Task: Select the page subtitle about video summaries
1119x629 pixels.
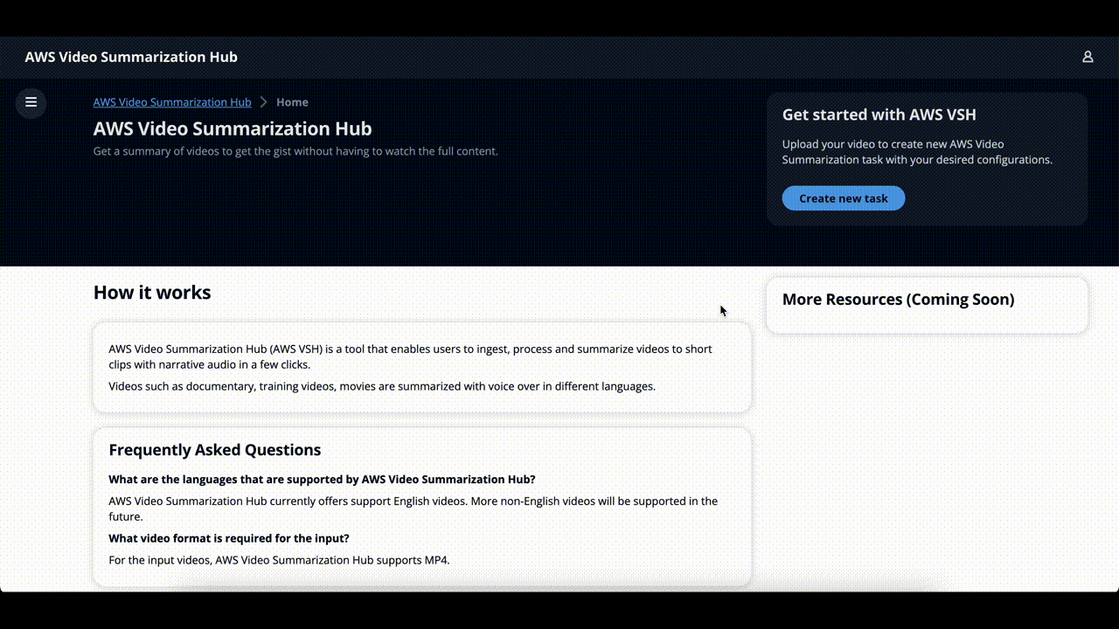Action: click(x=295, y=150)
